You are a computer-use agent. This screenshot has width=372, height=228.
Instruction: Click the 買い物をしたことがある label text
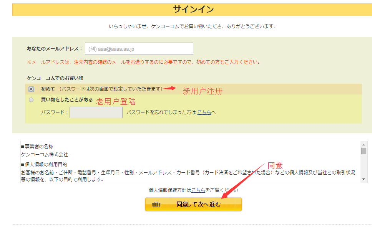[x=66, y=100]
